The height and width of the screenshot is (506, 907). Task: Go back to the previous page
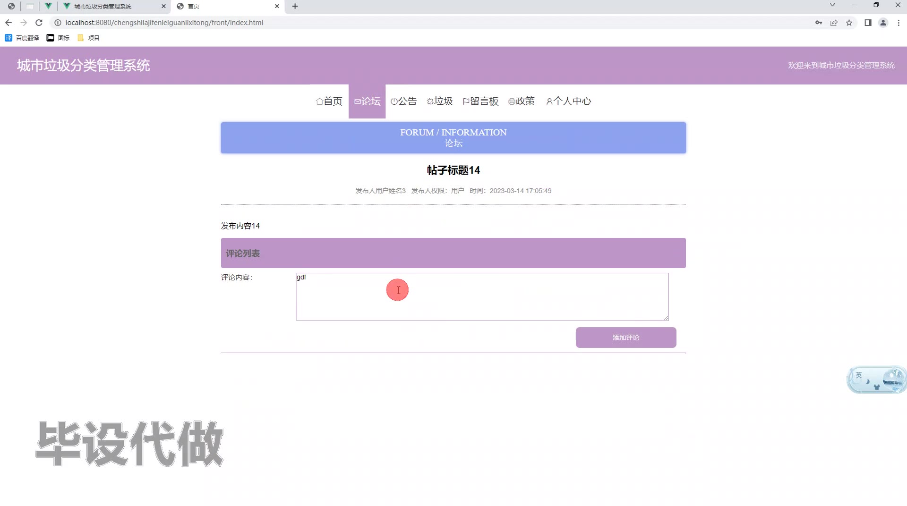pyautogui.click(x=9, y=23)
